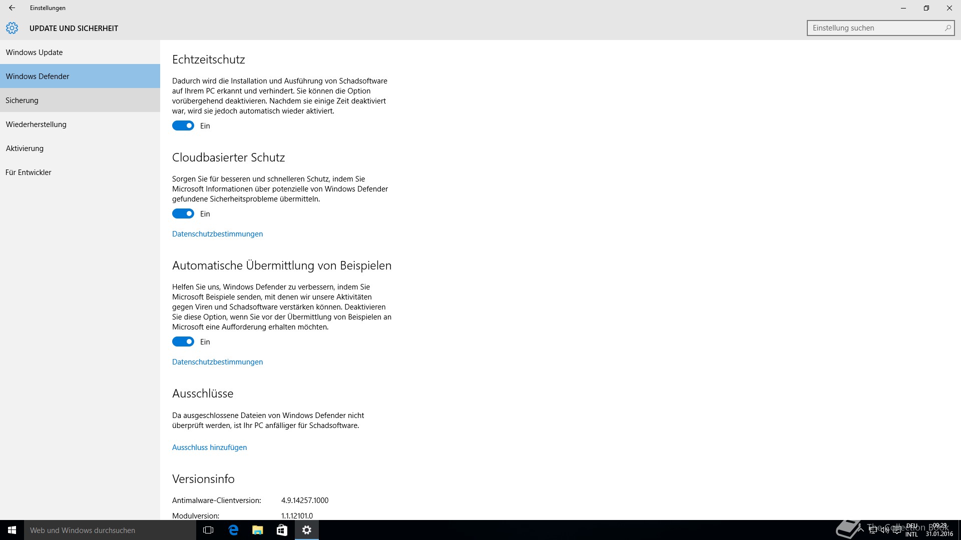Open the Windows Start menu
Viewport: 961px width, 540px height.
[12, 530]
